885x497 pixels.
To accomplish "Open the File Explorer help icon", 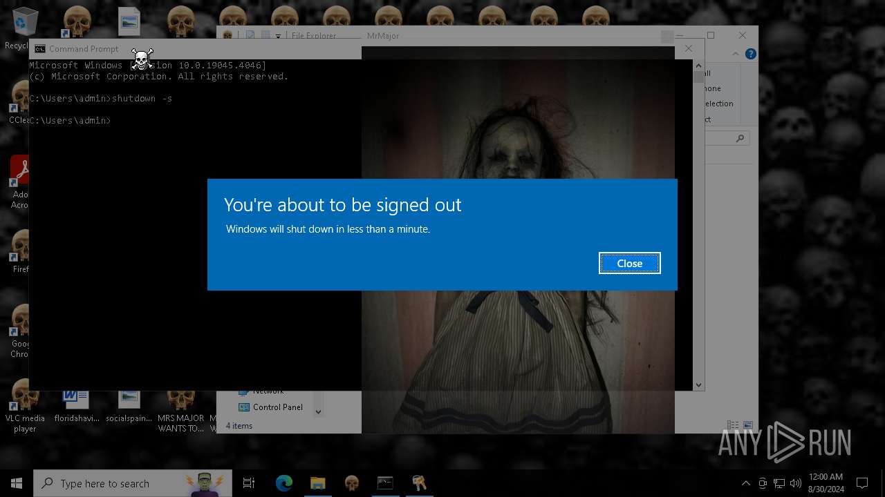I will [x=751, y=54].
